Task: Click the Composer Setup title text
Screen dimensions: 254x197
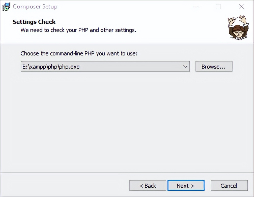Action: [35, 7]
